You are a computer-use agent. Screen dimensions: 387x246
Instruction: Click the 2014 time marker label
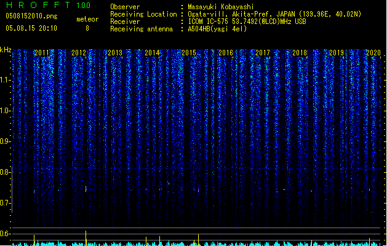(152, 52)
